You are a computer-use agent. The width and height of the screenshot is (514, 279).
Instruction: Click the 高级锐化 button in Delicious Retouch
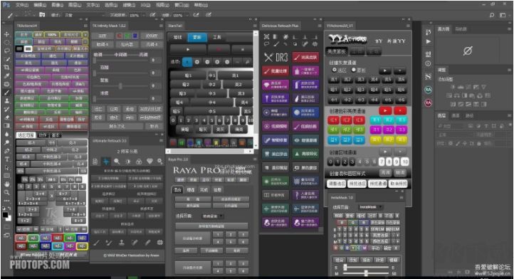(305, 154)
